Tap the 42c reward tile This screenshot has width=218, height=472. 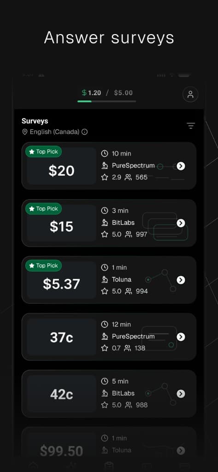(61, 394)
